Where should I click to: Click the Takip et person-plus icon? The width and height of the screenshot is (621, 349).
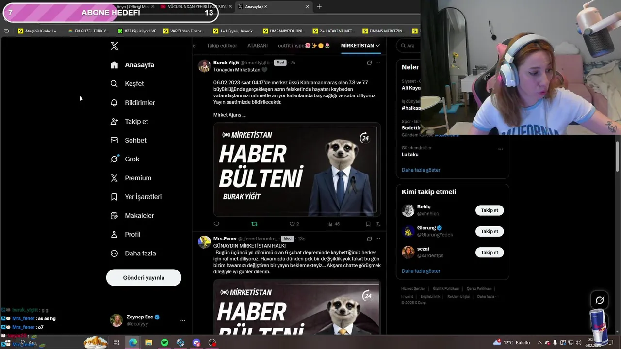pos(114,122)
